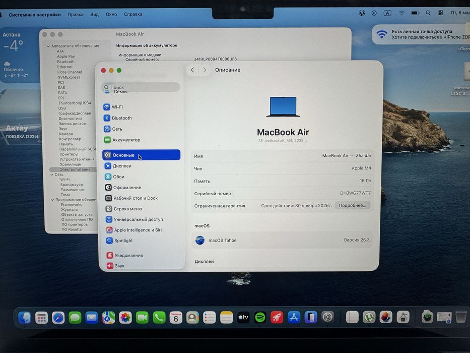Select Thunderbolt/USB4 in System Information tree

(75, 103)
